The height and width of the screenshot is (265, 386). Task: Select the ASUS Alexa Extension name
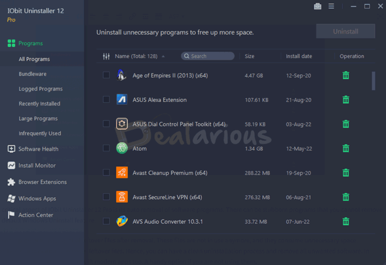point(159,100)
